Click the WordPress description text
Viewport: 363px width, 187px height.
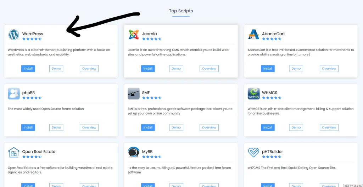pos(59,52)
